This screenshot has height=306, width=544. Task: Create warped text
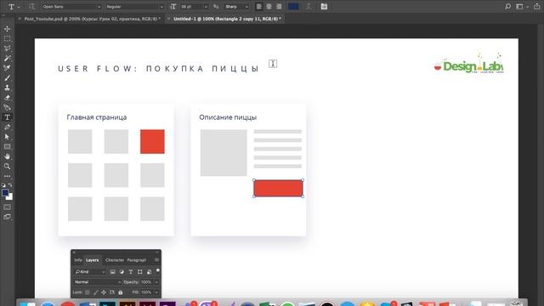click(x=309, y=7)
